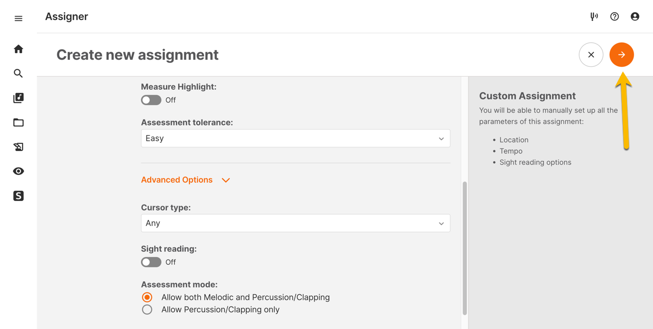This screenshot has width=653, height=329.
Task: Open the hamburger navigation menu
Action: coord(18,18)
